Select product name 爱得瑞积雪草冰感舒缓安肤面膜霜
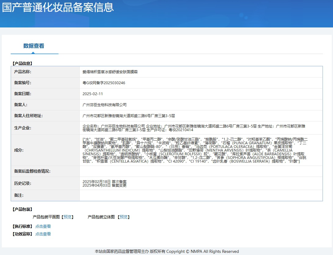This screenshot has width=333, height=255. (x=110, y=72)
